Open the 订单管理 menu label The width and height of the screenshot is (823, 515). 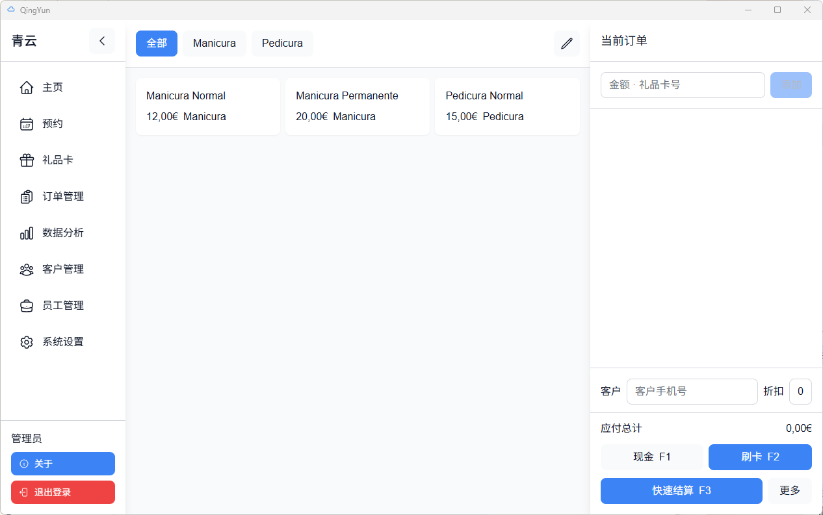click(63, 196)
